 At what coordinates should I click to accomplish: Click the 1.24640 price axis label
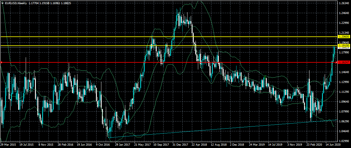tap(344, 13)
